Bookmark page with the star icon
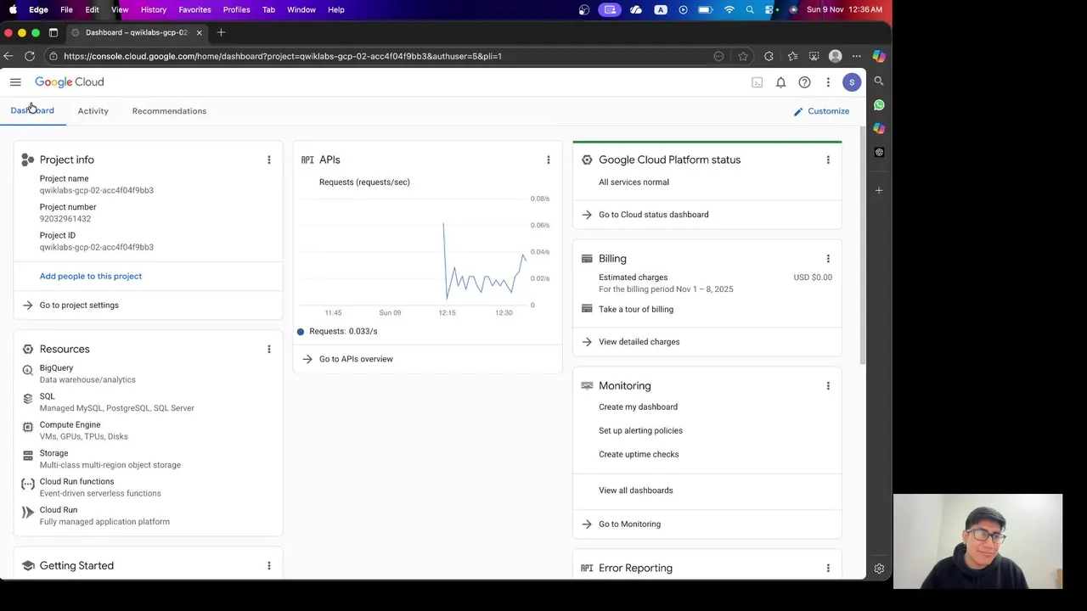Image resolution: width=1087 pixels, height=611 pixels. [743, 56]
